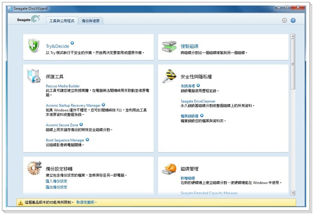Select the 工具與公用程式 tab
The height and width of the screenshot is (215, 314).
(x=62, y=21)
